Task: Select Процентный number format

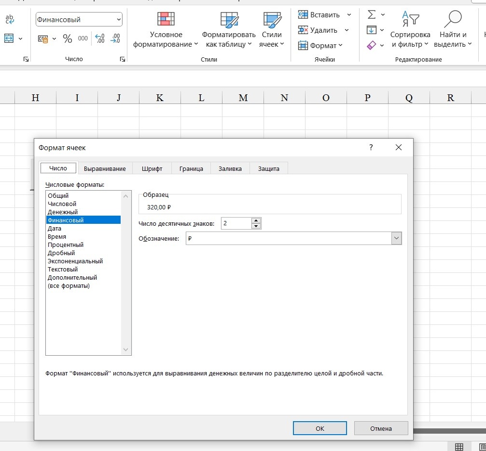Action: click(x=83, y=245)
